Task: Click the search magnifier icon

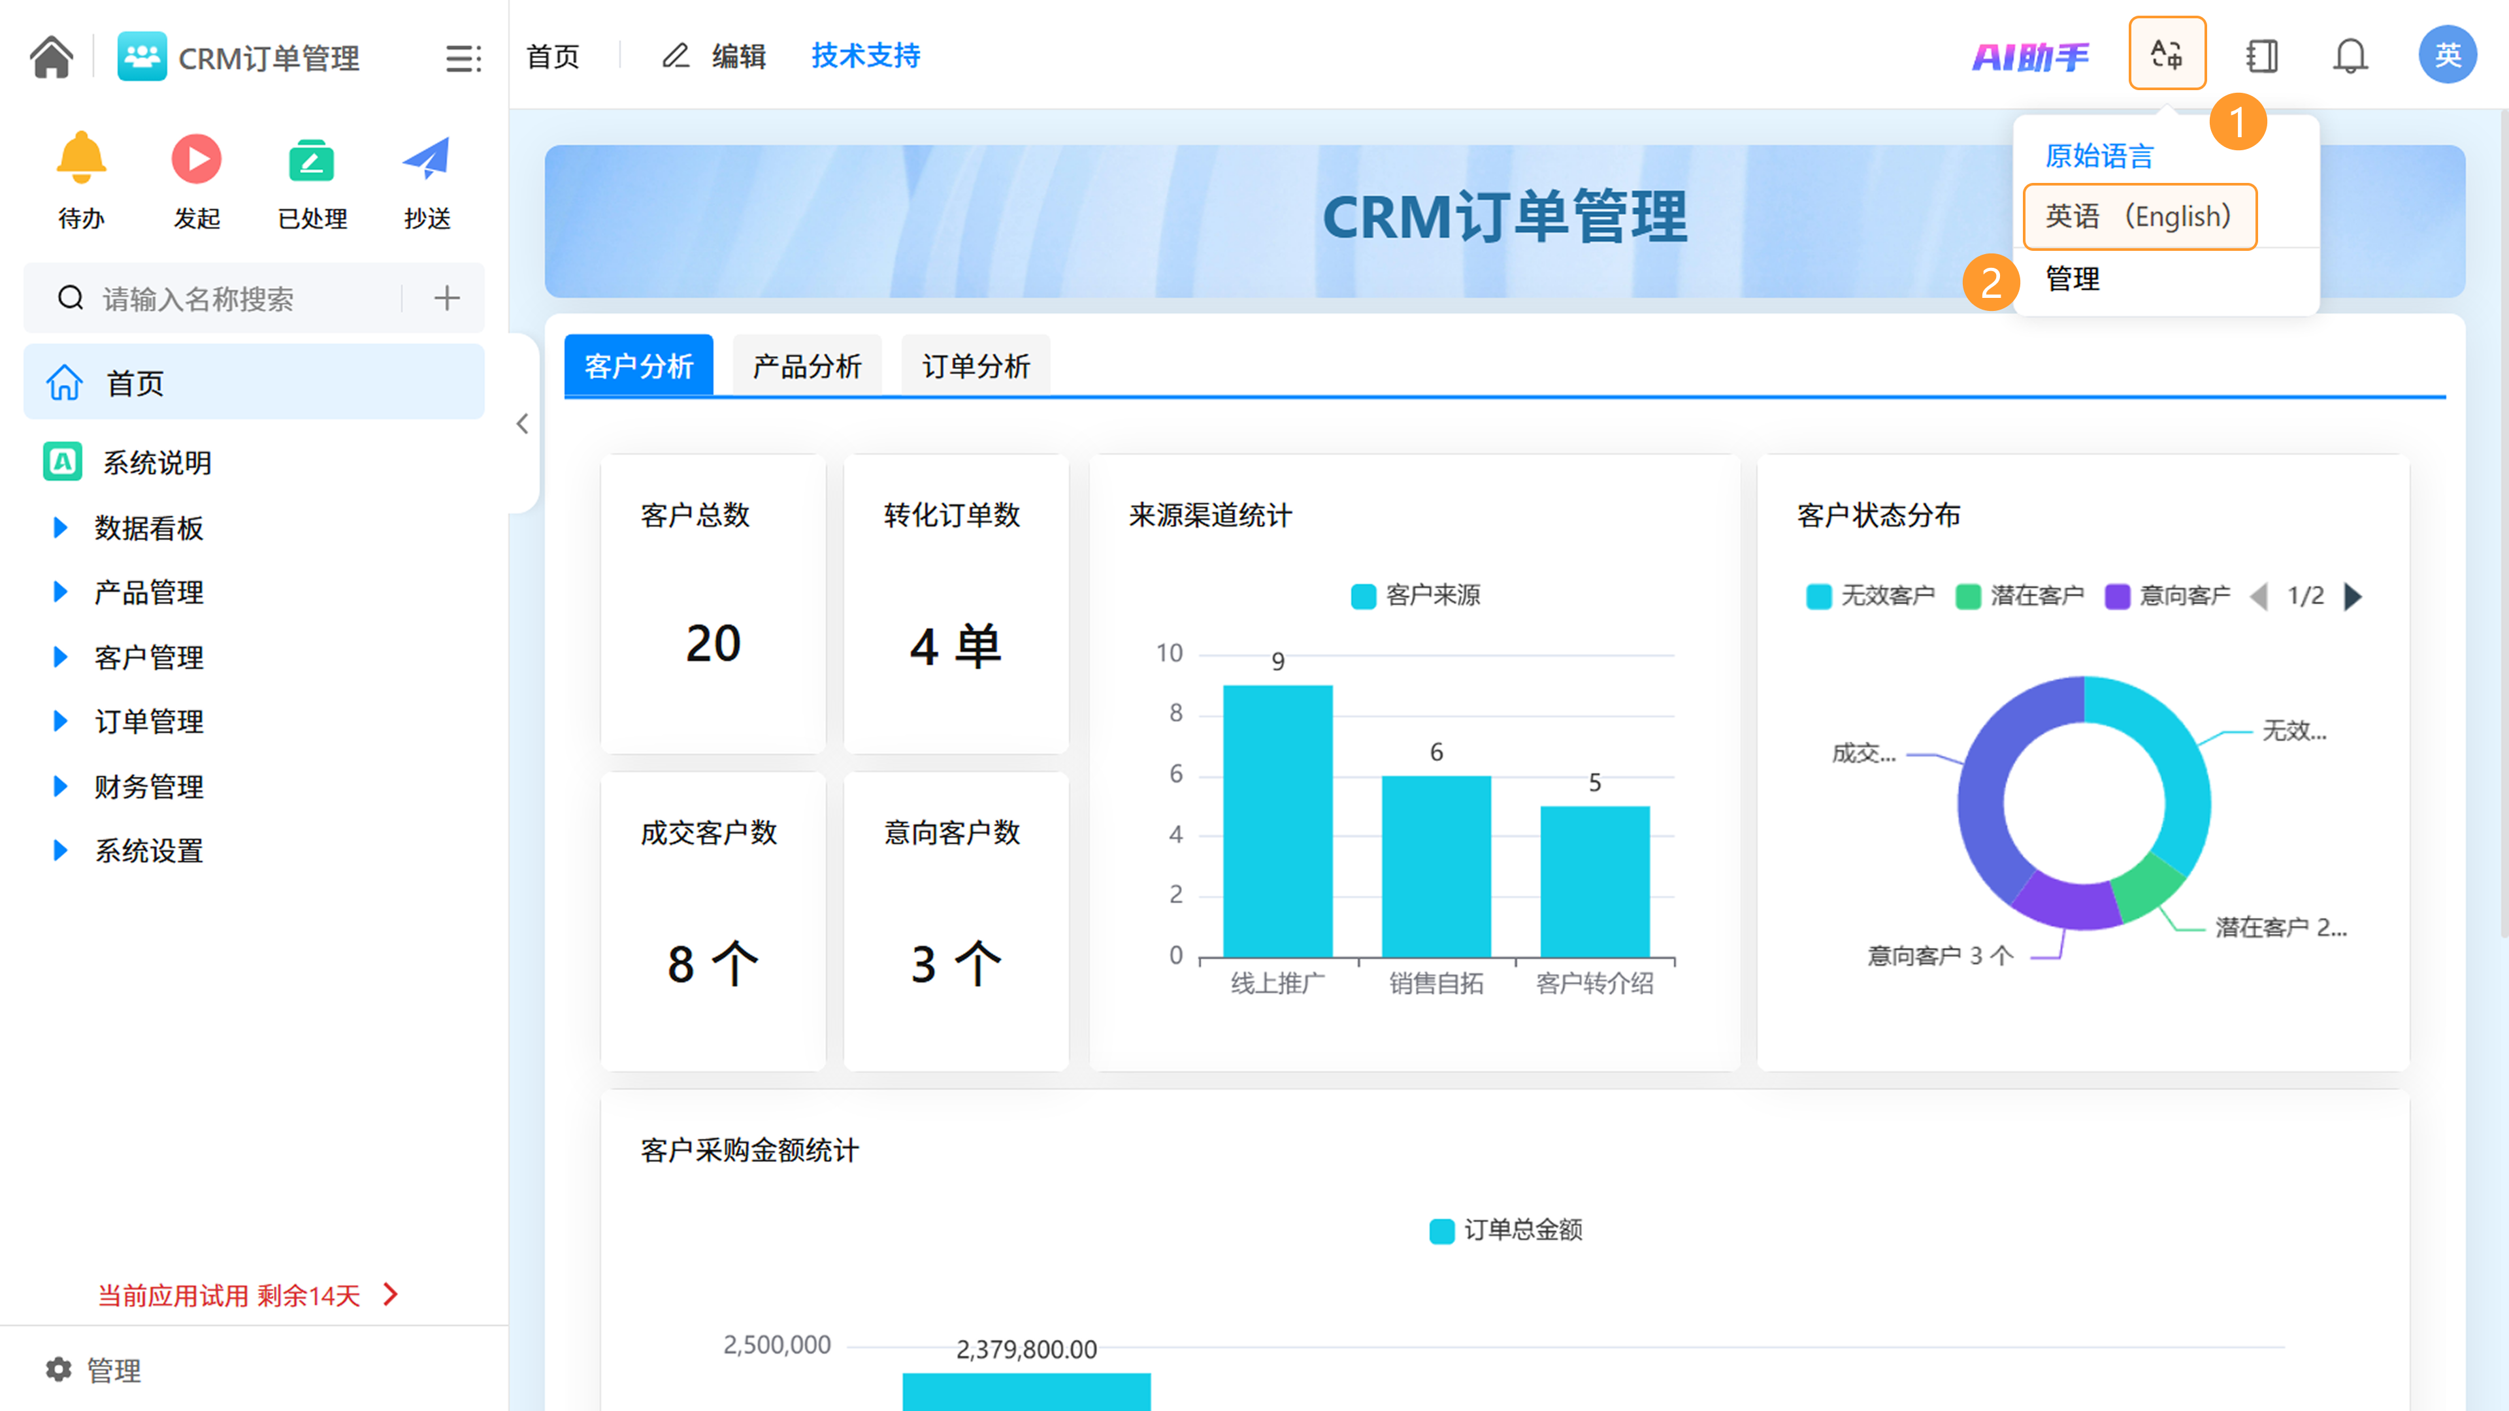Action: point(70,298)
